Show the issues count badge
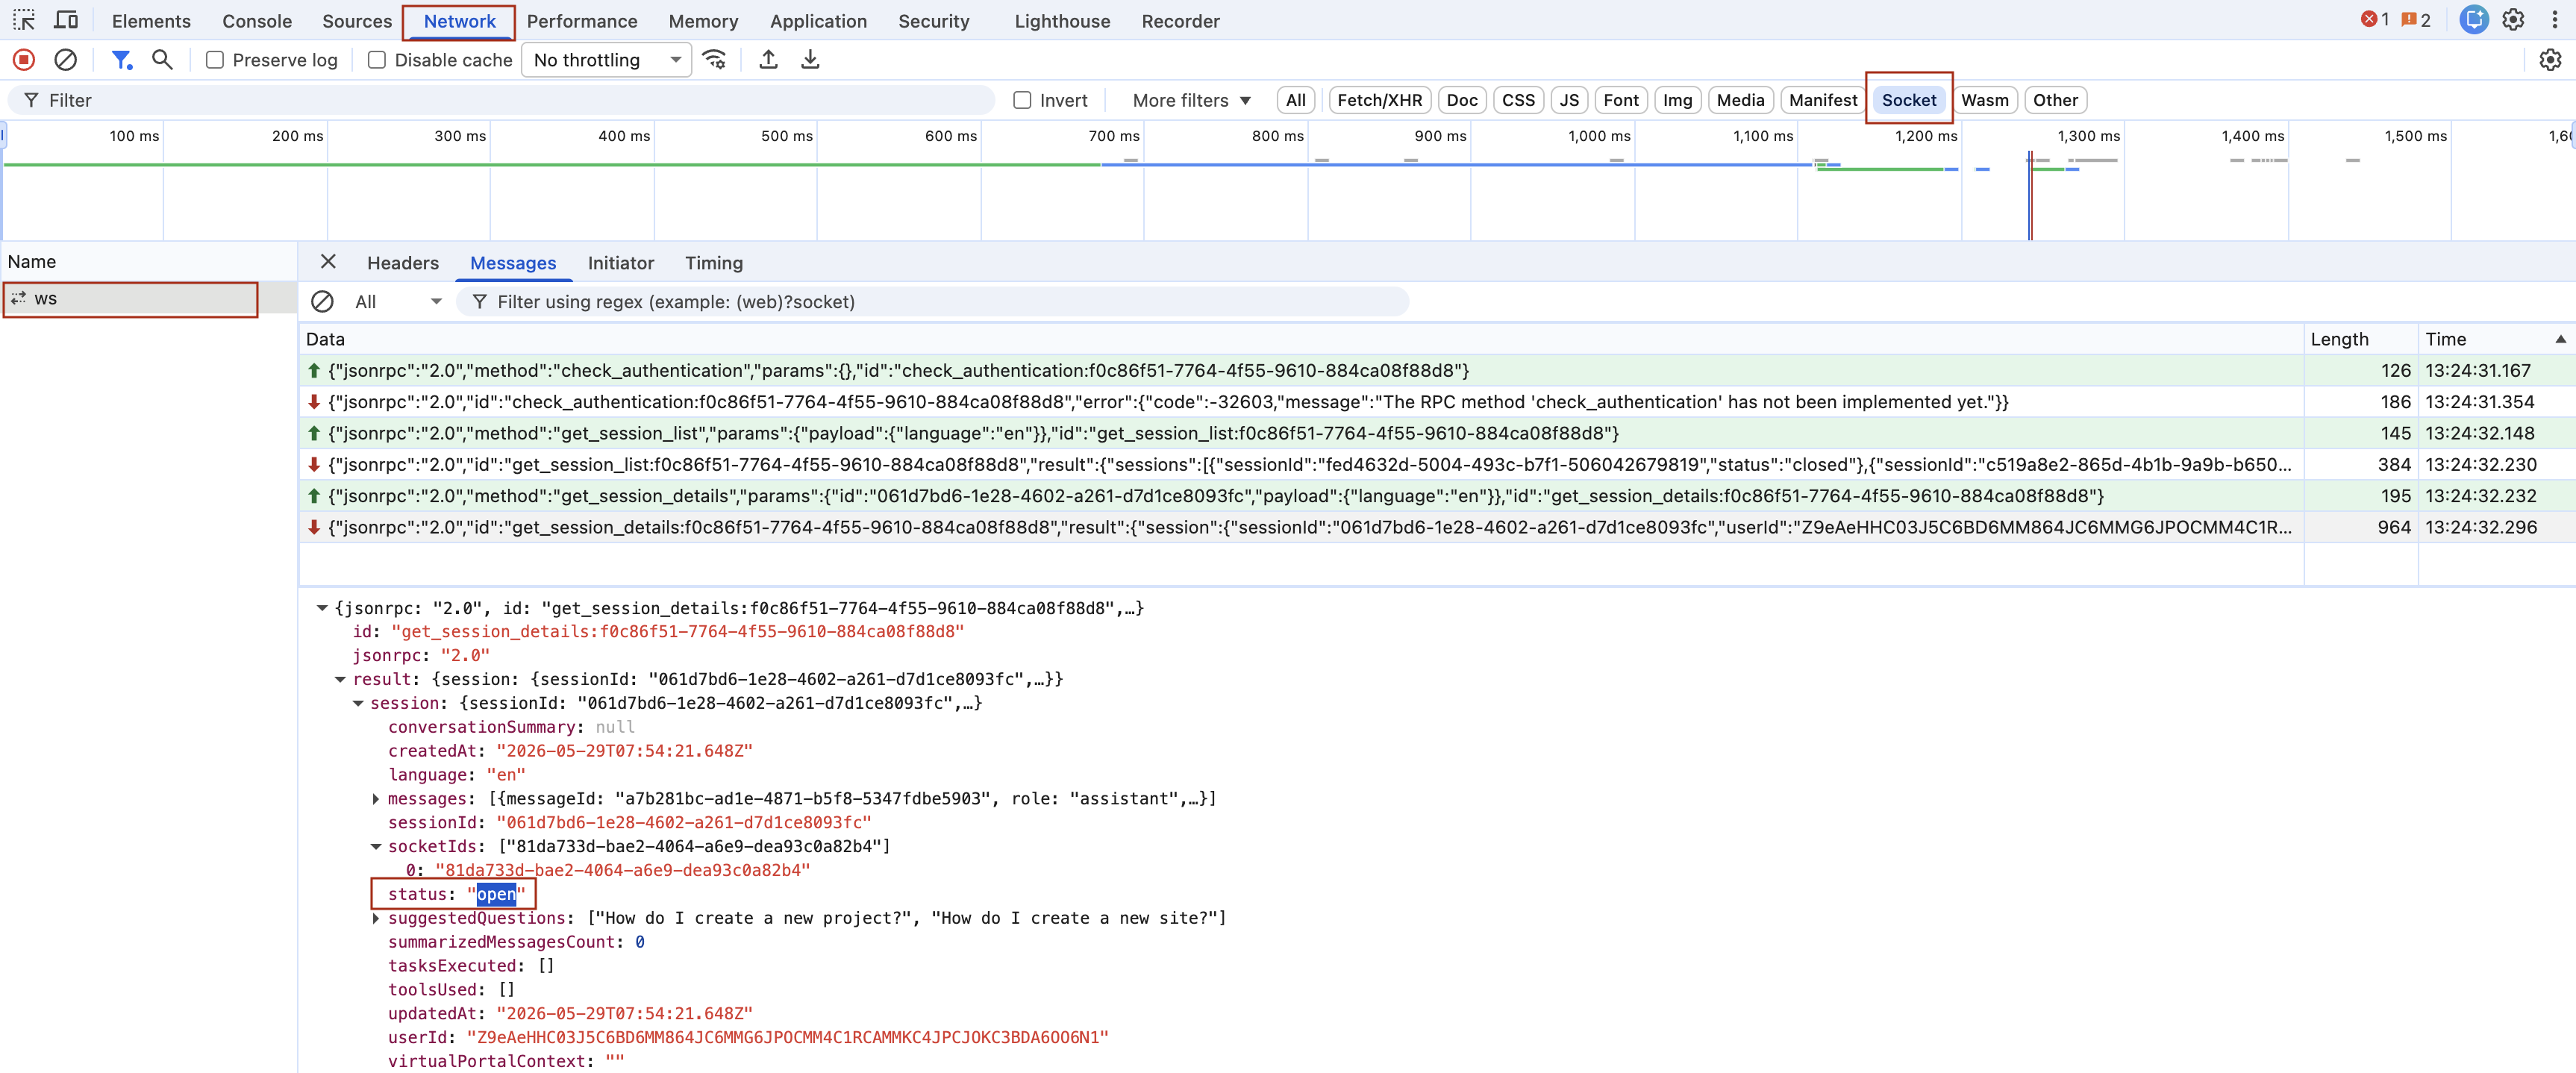2576x1073 pixels. [x=2415, y=20]
